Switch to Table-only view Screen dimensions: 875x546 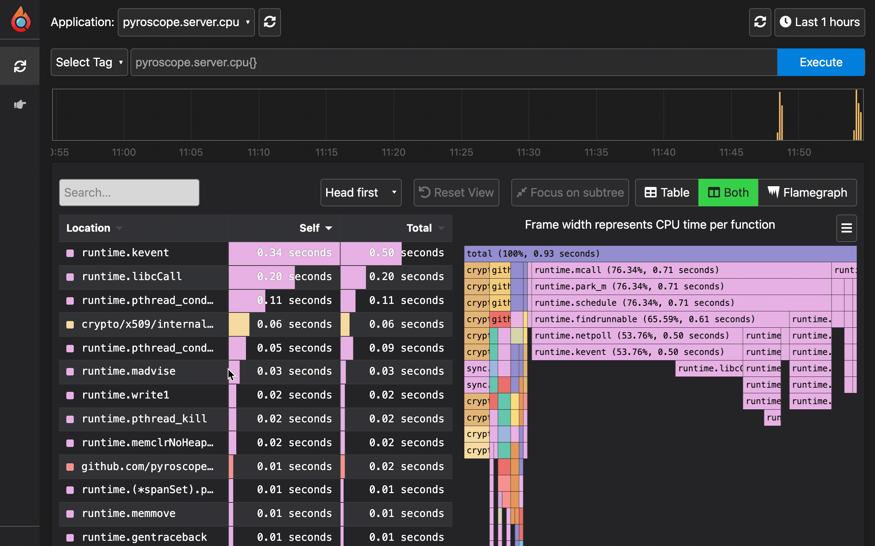(666, 193)
